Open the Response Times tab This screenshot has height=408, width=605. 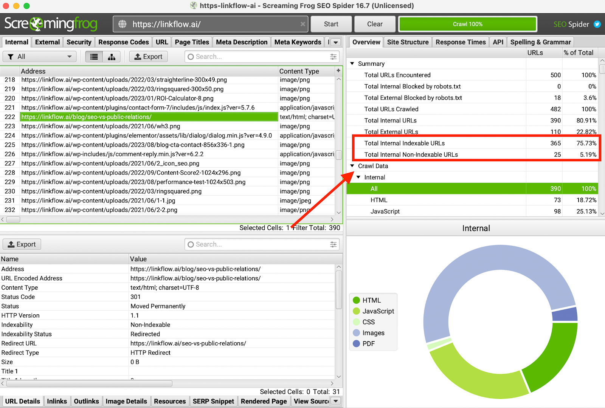461,42
